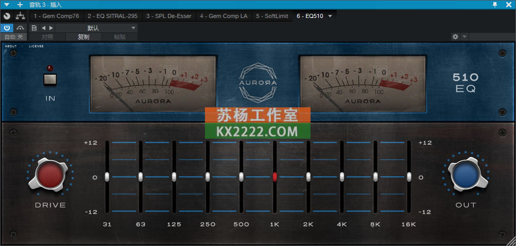Close the plugin window
This screenshot has width=516, height=246.
(508, 5)
